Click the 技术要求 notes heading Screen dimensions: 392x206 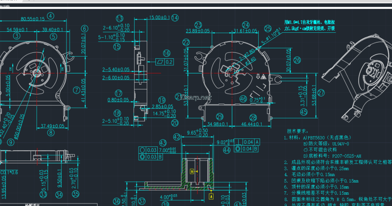pyautogui.click(x=297, y=131)
